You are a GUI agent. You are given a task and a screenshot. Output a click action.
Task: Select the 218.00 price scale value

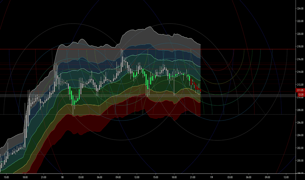click(x=300, y=46)
